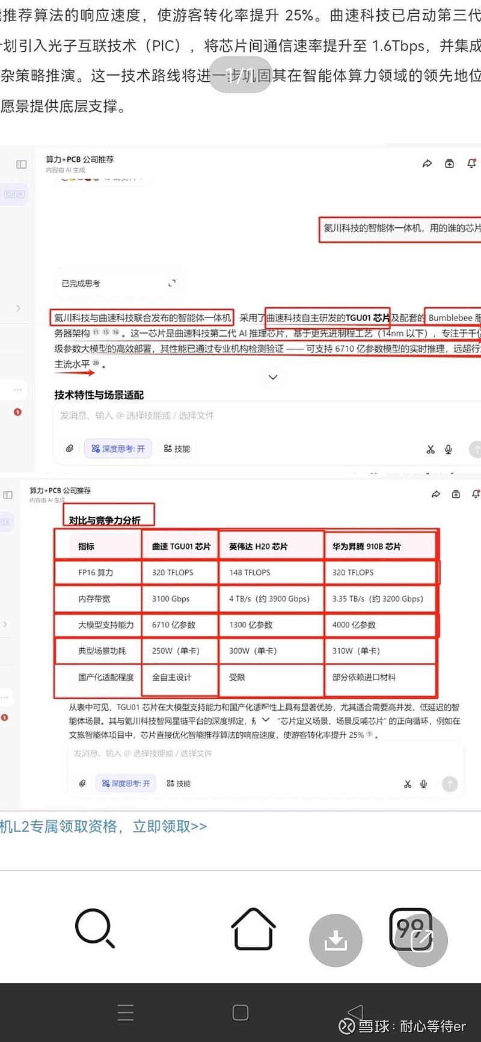The image size is (481, 1042).
Task: Toggle 深度思考: 开 in the upper chat panel
Action: click(x=118, y=449)
